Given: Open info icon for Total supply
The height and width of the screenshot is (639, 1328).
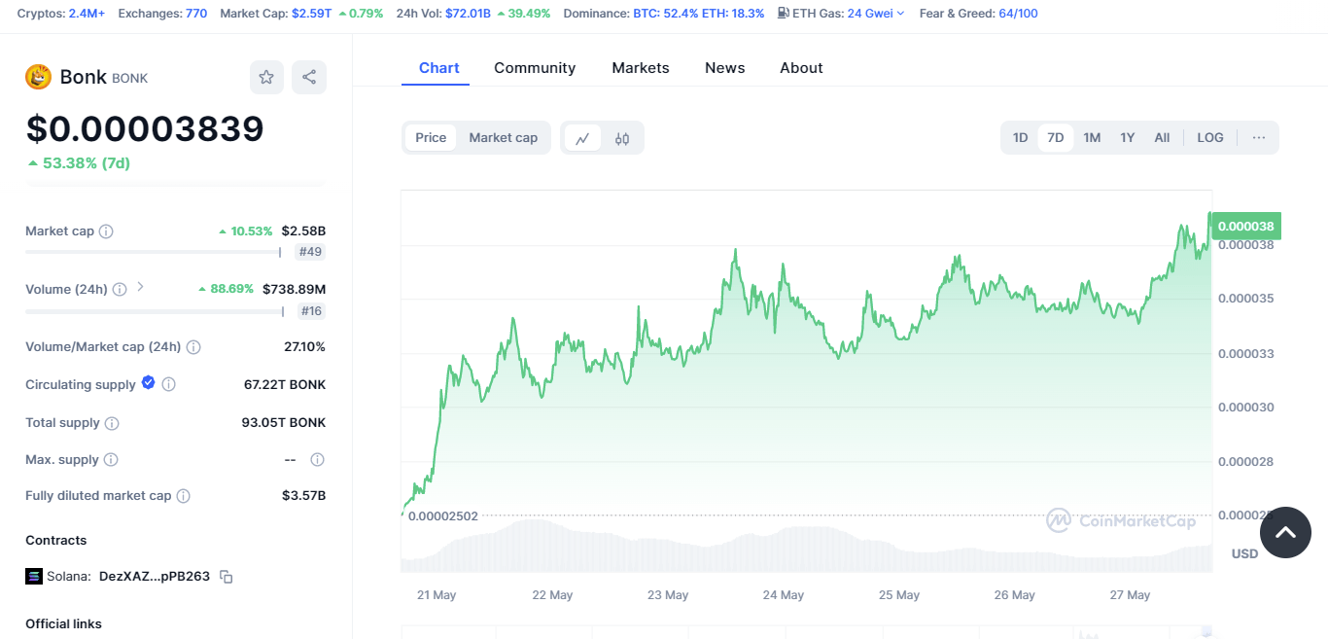Looking at the screenshot, I should (112, 423).
